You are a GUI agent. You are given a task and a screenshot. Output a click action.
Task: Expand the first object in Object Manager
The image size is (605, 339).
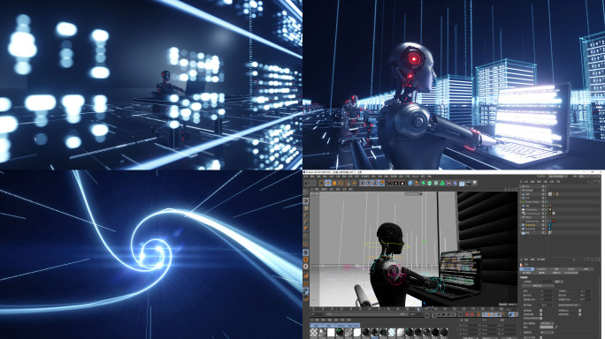coord(520,186)
